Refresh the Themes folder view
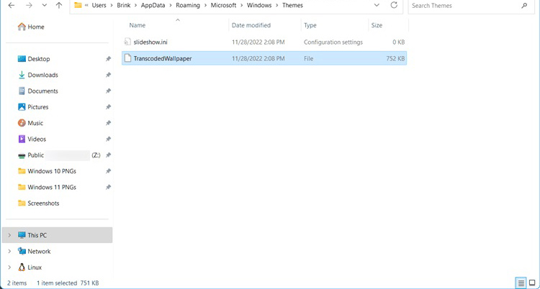 click(393, 6)
